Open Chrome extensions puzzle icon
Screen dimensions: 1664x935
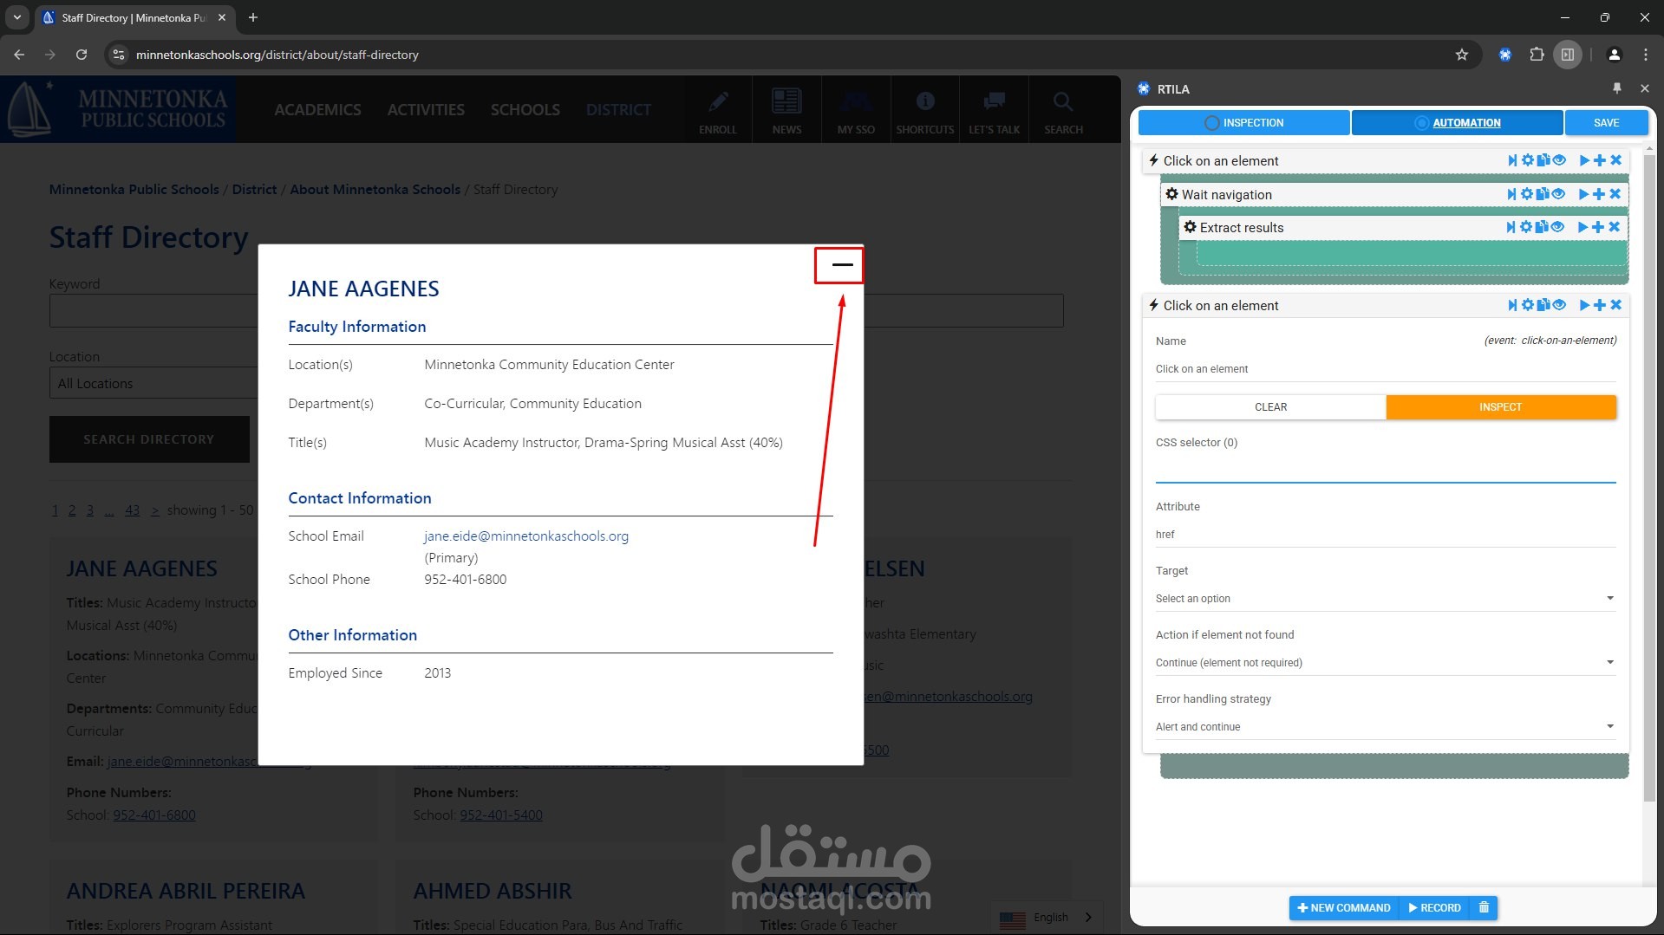1537,55
